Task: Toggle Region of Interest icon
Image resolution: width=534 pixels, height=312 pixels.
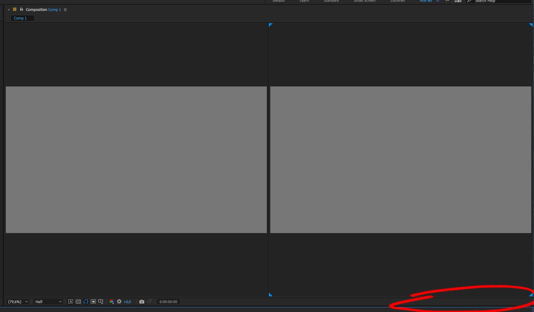Action: (x=93, y=302)
